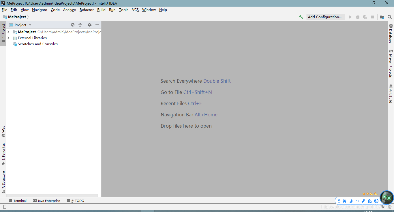The width and height of the screenshot is (394, 212).
Task: Expand the External Libraries node arrow
Action: (8, 38)
